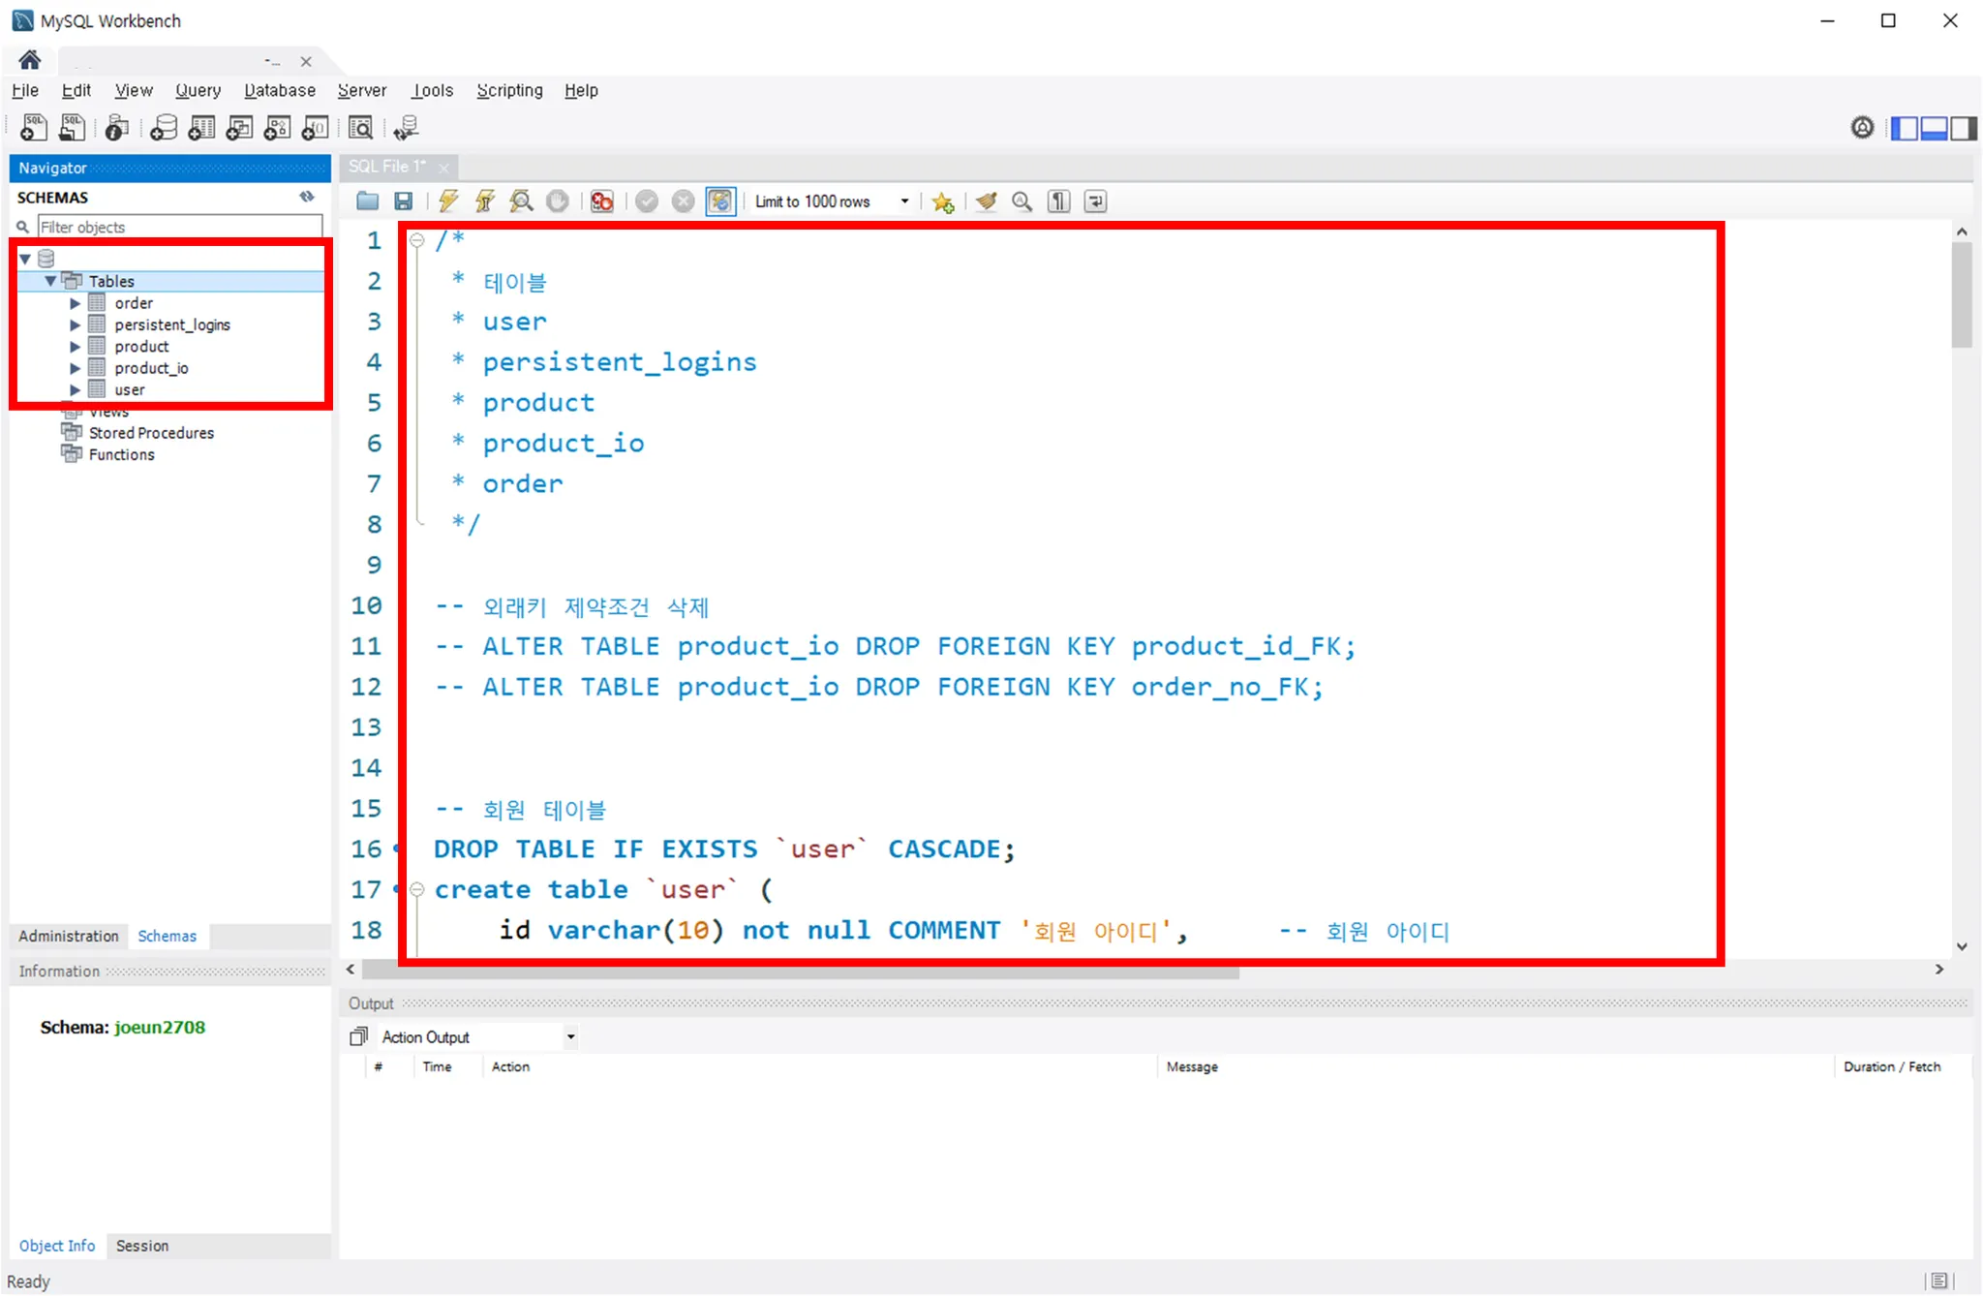Screen dimensions: 1983x1296
Task: Select the Session tab
Action: pos(141,1246)
